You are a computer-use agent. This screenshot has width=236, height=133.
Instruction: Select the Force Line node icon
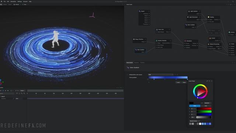click(x=157, y=30)
